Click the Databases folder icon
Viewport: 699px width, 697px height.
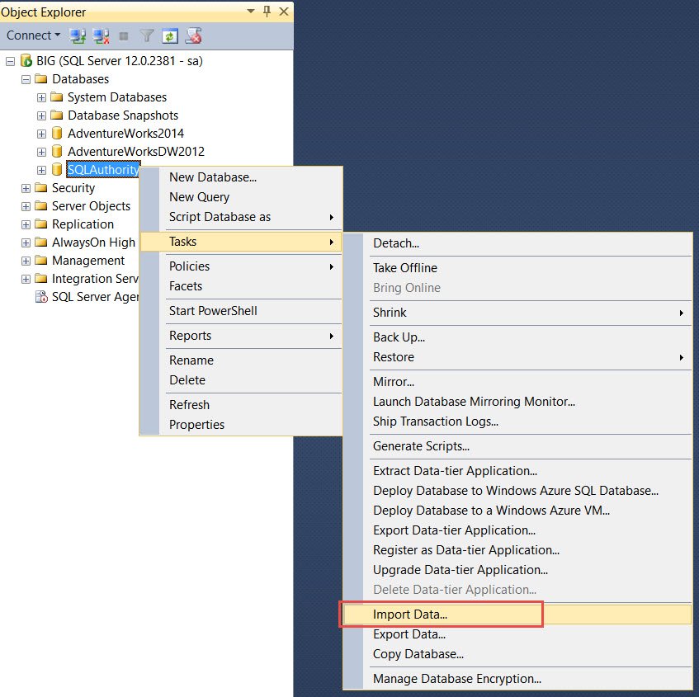click(x=41, y=79)
